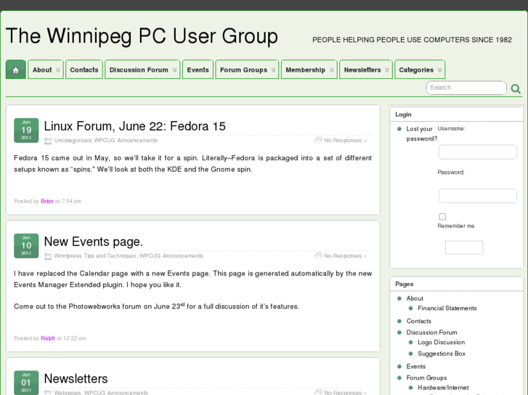Screen dimensions: 528x395
Task: Go to the home page icon
Action: coord(15,70)
